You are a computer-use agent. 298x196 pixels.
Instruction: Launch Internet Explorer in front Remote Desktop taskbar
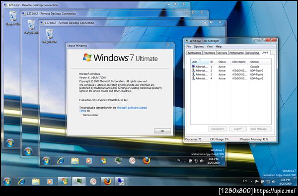[61, 161]
